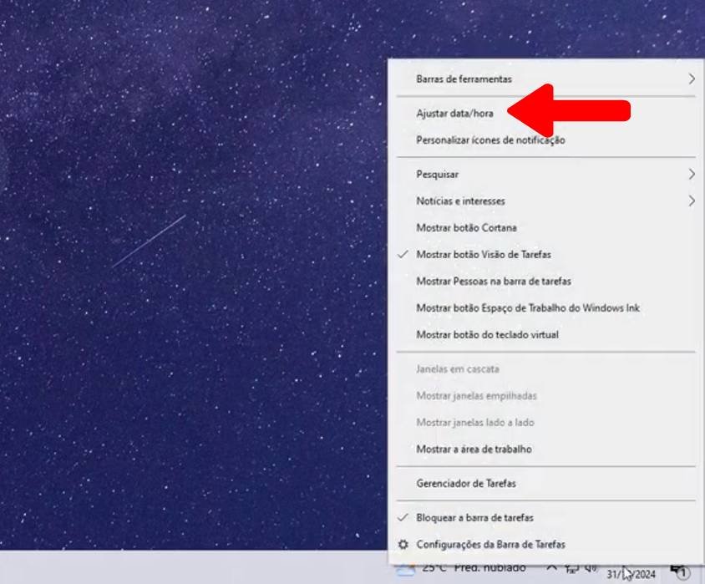
Task: Enable Mostrar botão do teclado virtual
Action: [487, 334]
